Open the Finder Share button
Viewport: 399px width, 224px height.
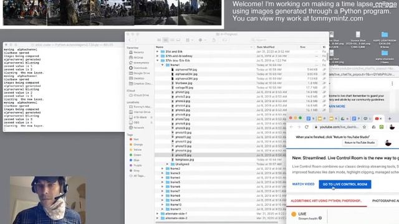(214, 40)
